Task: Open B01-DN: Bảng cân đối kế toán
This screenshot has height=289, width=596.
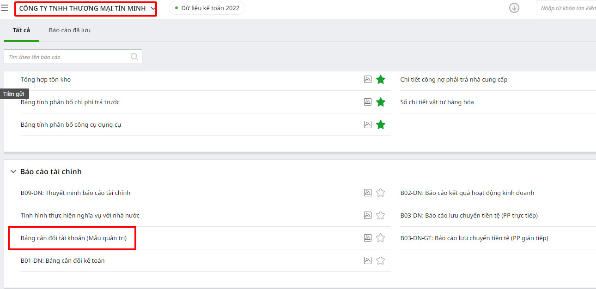Action: pos(63,260)
